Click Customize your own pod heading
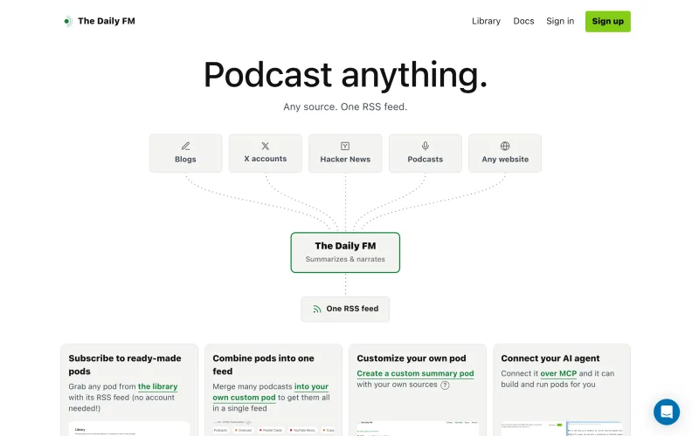 click(411, 358)
